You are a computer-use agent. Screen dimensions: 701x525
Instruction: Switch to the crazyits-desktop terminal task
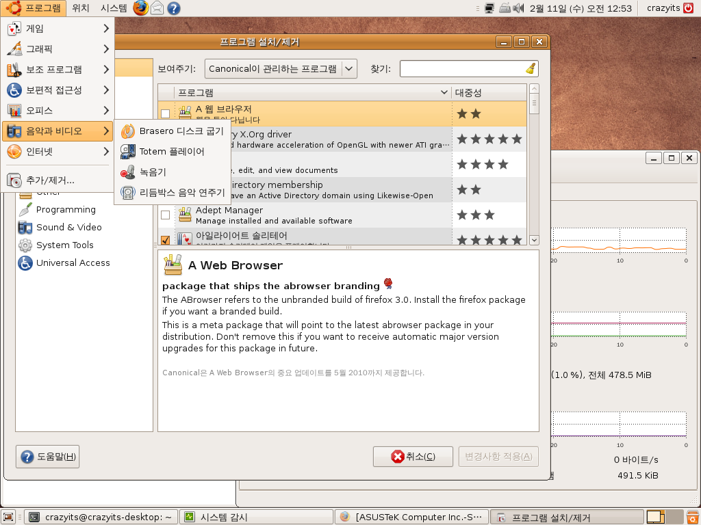click(x=101, y=517)
